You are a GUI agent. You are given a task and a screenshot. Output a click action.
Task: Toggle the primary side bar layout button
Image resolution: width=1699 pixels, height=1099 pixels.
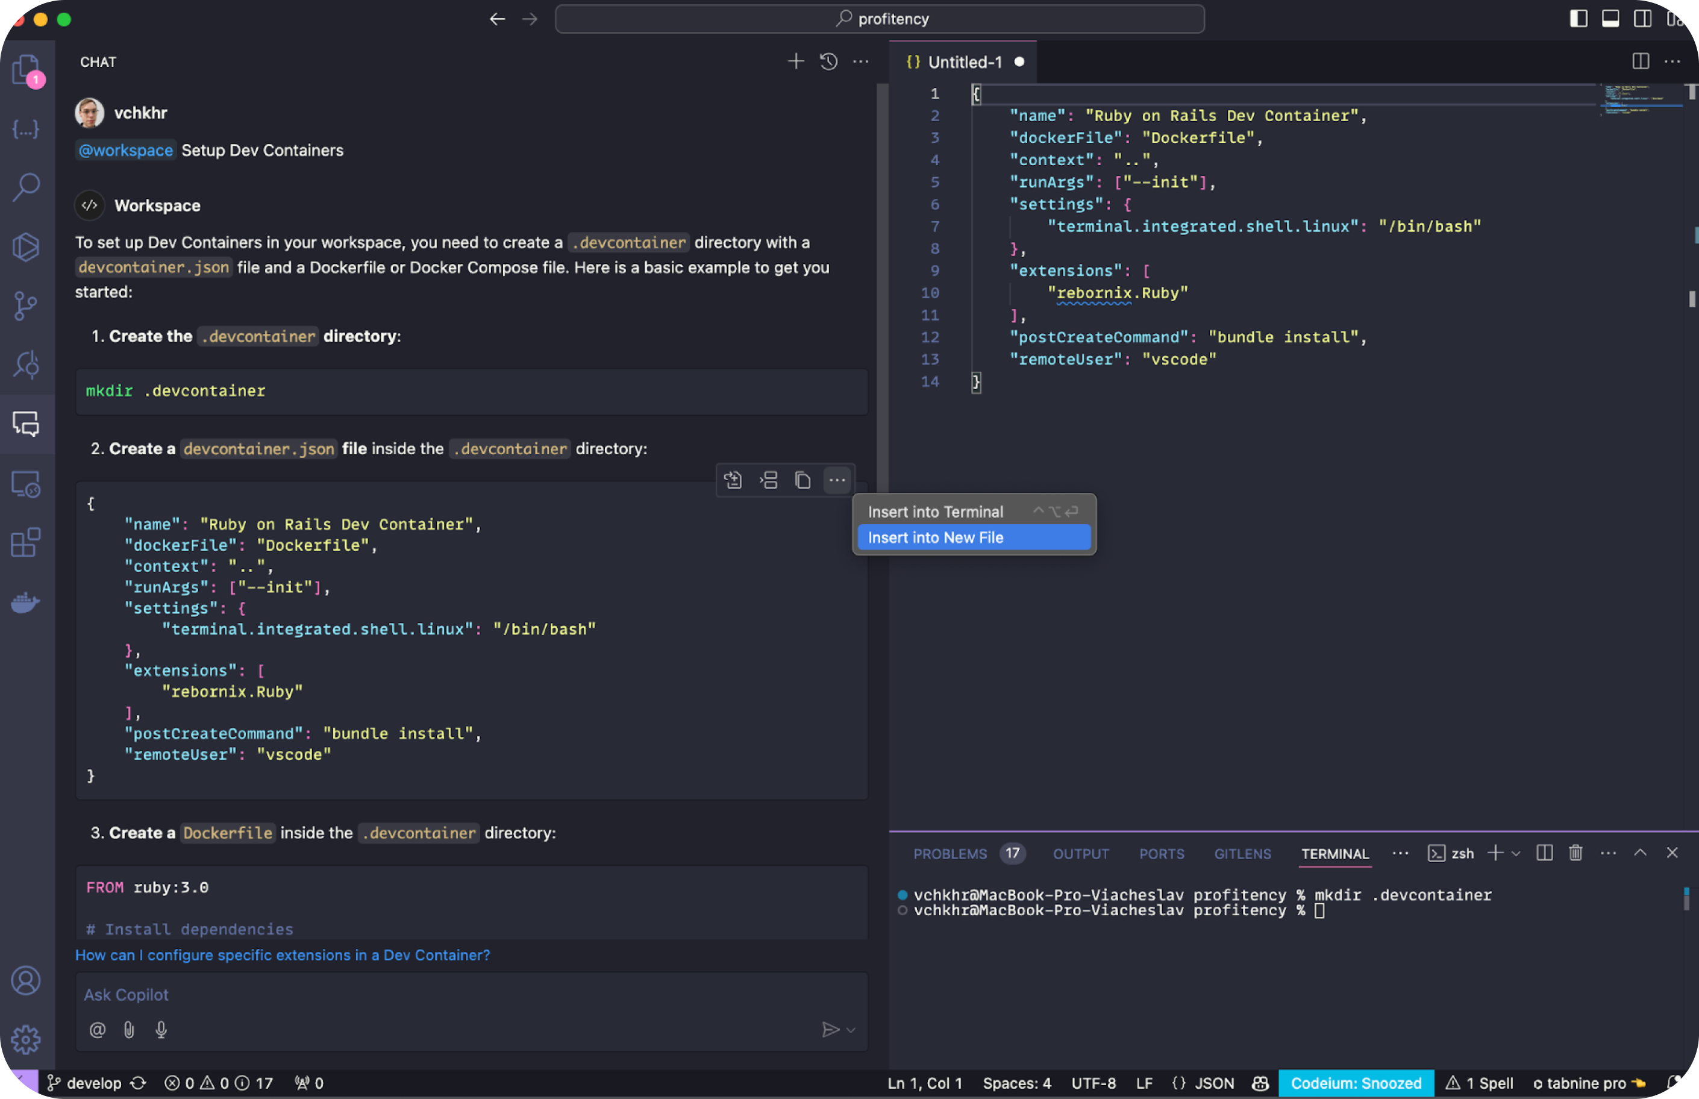[x=1579, y=19]
